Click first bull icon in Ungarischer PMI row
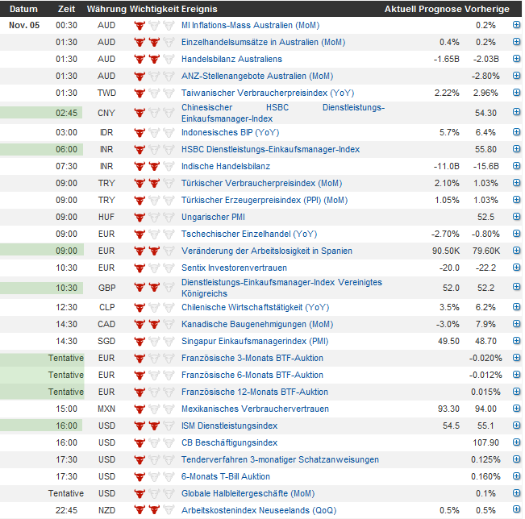 (x=140, y=217)
